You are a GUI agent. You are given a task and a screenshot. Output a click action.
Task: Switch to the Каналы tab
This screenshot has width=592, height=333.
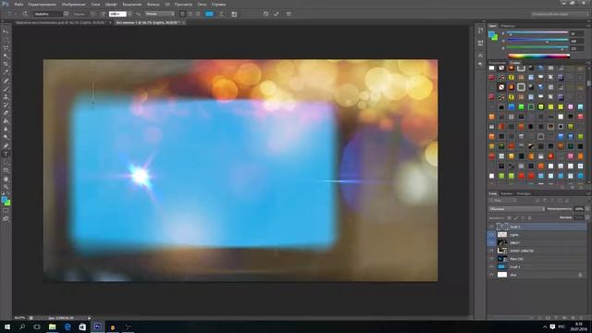tap(507, 193)
